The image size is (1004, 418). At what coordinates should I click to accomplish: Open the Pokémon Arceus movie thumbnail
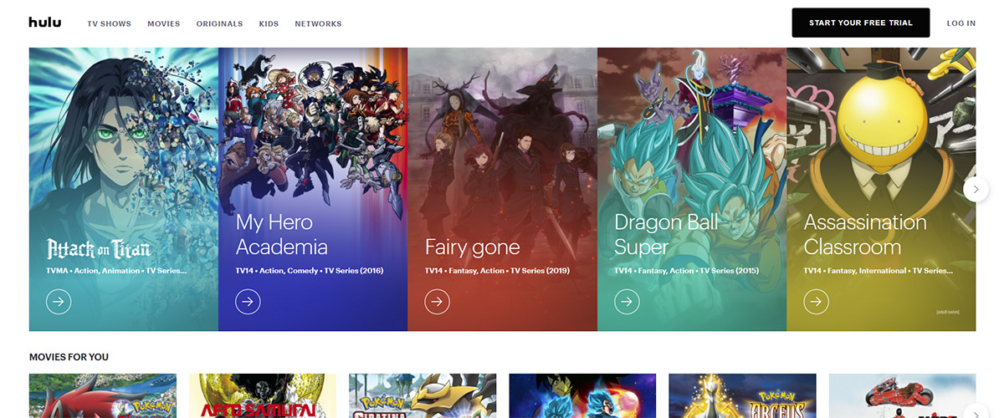click(742, 395)
